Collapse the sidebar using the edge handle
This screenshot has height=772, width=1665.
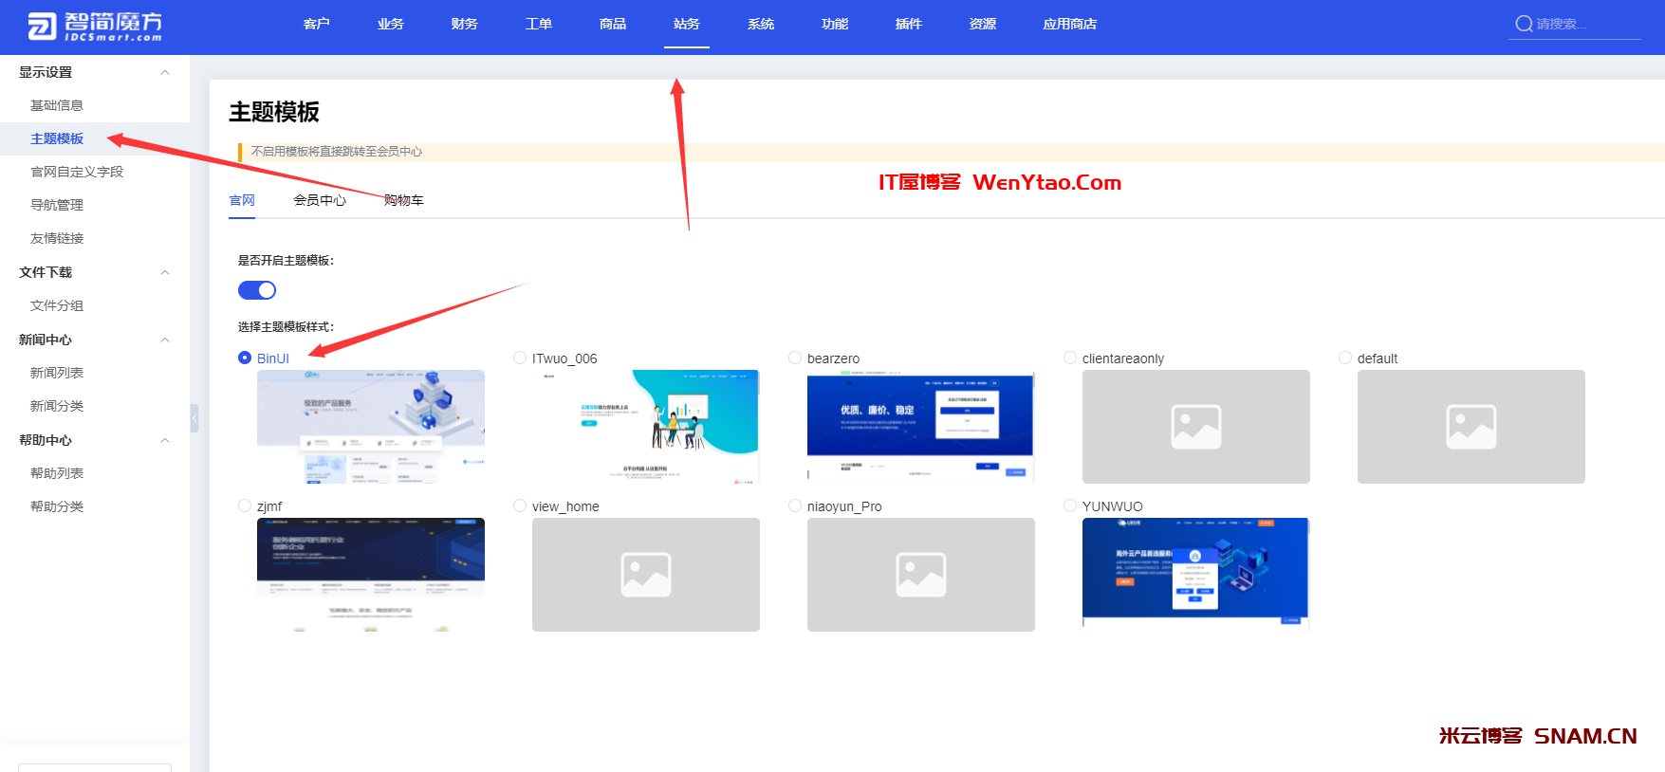click(x=194, y=417)
